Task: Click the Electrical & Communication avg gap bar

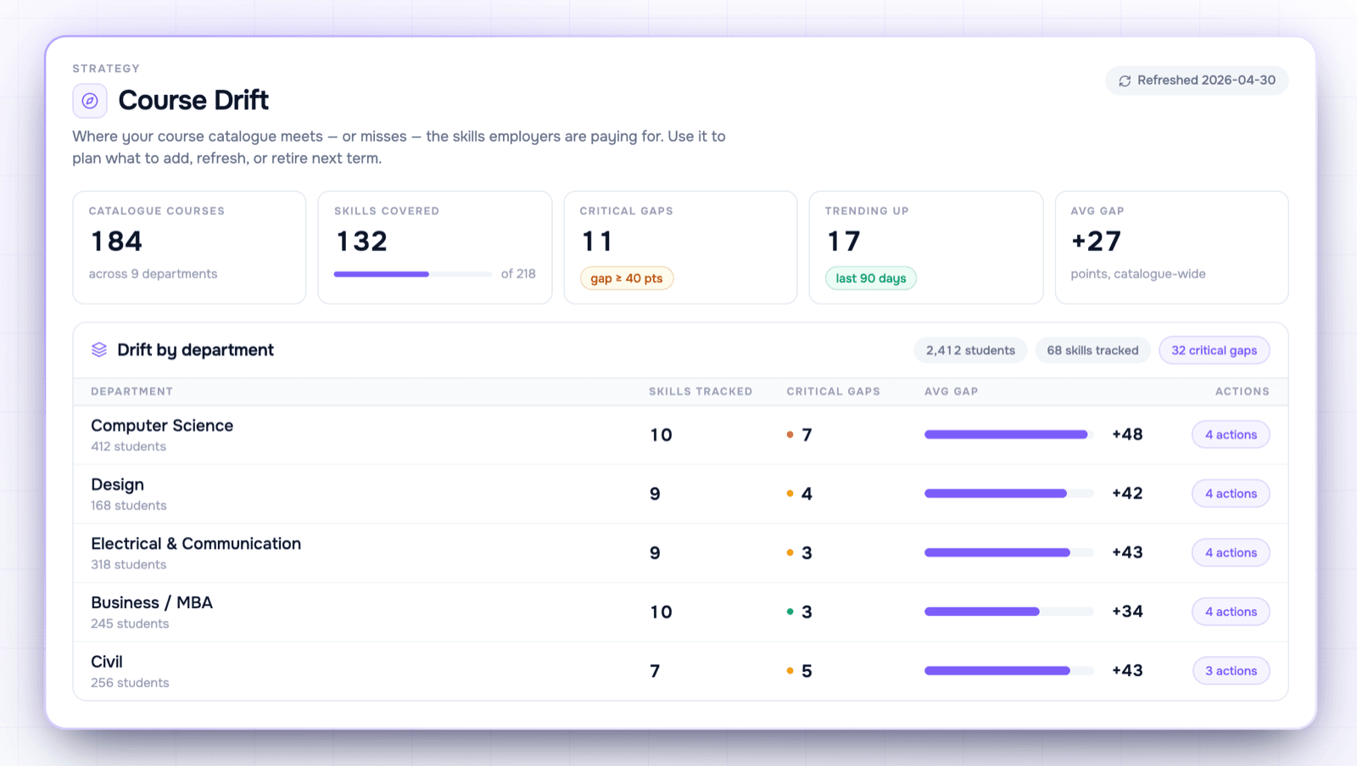Action: click(x=1009, y=553)
